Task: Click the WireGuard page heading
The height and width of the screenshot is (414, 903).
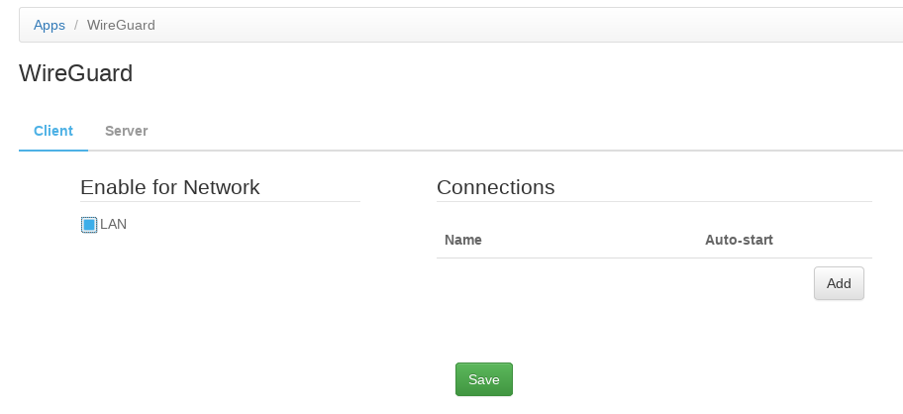Action: [75, 73]
